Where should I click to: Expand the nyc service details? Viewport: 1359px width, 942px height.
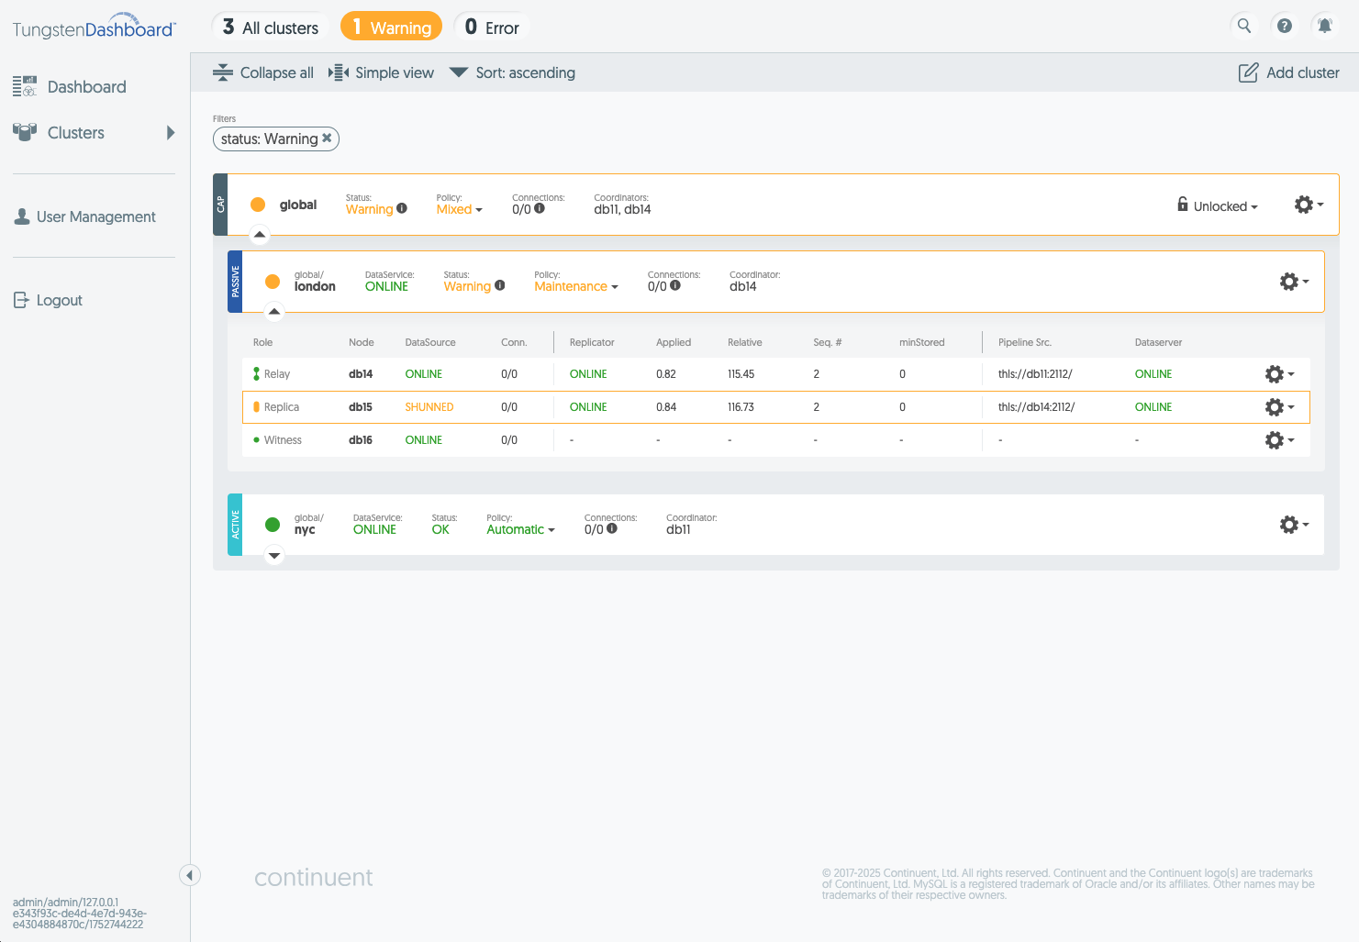tap(274, 555)
